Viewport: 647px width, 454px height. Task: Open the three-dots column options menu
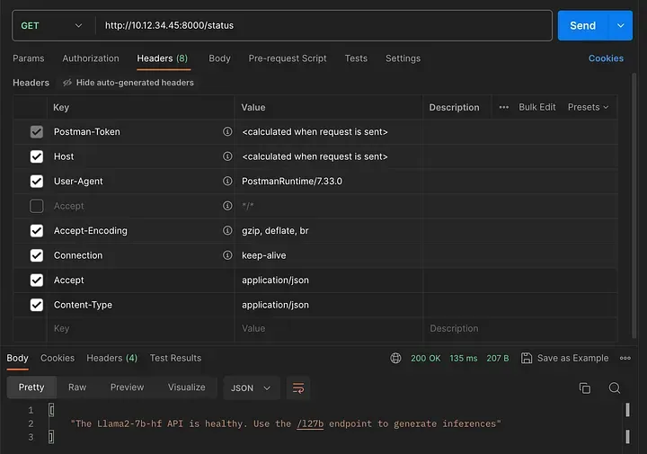(503, 107)
